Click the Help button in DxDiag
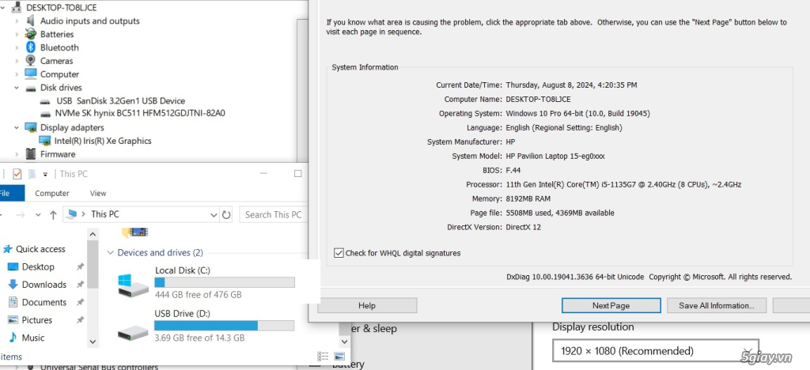Viewport: 810px width, 370px height. click(367, 305)
